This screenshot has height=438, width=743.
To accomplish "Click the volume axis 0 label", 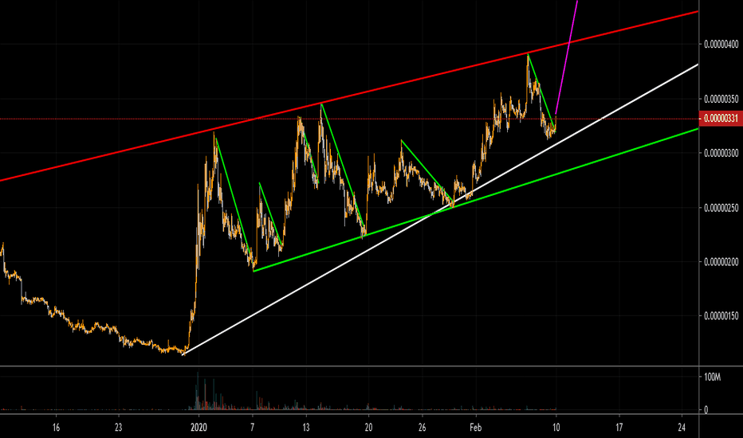I will [706, 410].
